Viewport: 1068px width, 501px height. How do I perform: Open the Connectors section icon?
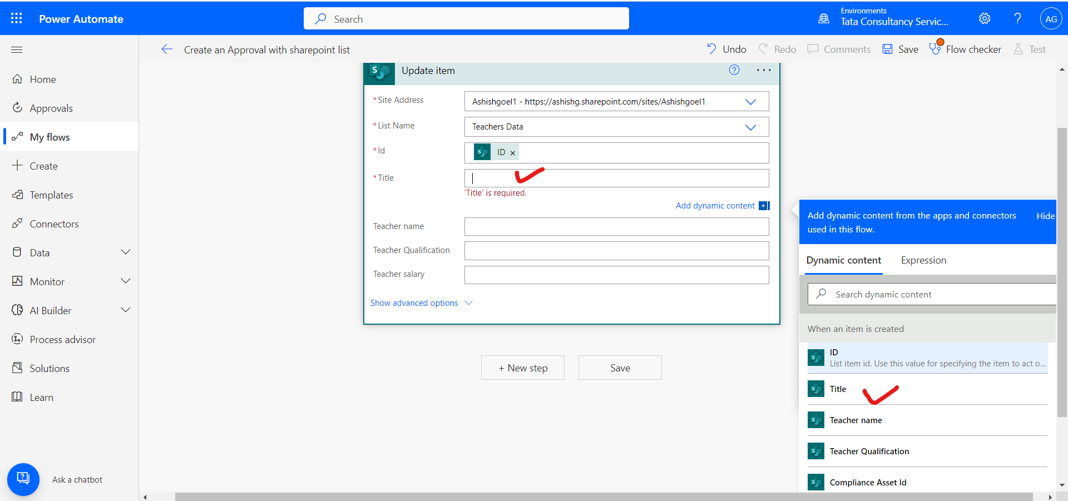pos(18,224)
